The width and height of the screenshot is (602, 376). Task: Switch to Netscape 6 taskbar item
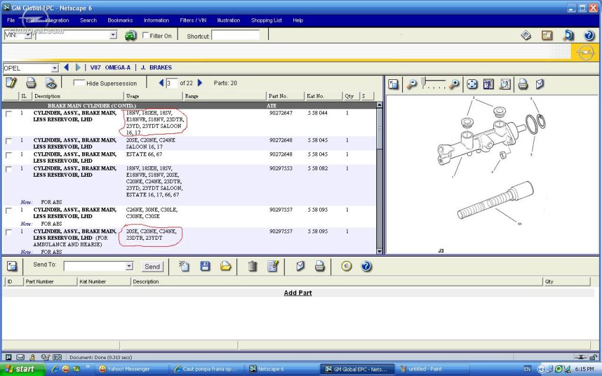pyautogui.click(x=281, y=369)
